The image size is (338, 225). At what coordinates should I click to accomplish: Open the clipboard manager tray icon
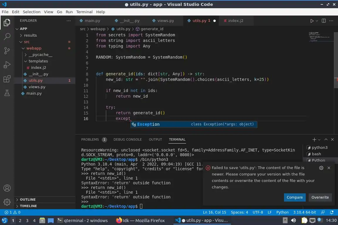click(x=304, y=220)
